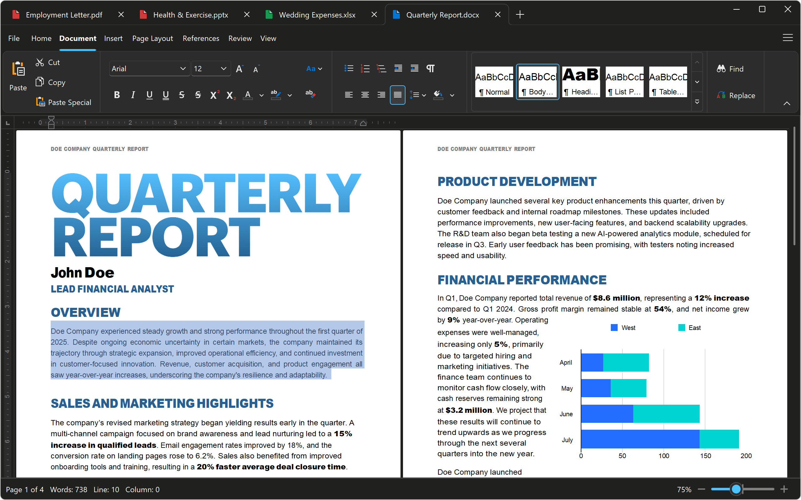
Task: Apply strikethrough to selected text
Action: pos(182,95)
